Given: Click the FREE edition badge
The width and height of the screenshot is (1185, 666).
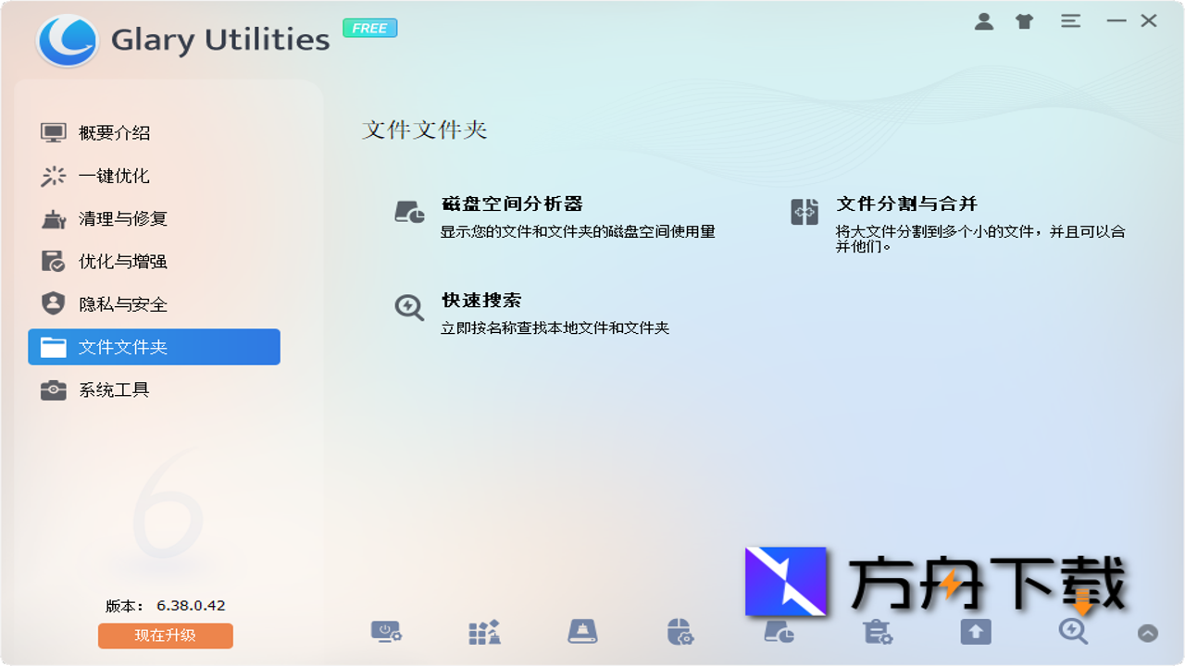Looking at the screenshot, I should [x=369, y=28].
